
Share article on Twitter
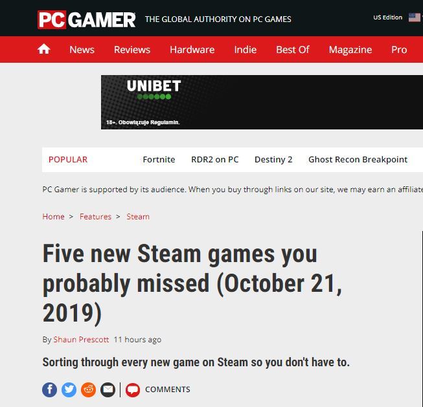tap(69, 390)
